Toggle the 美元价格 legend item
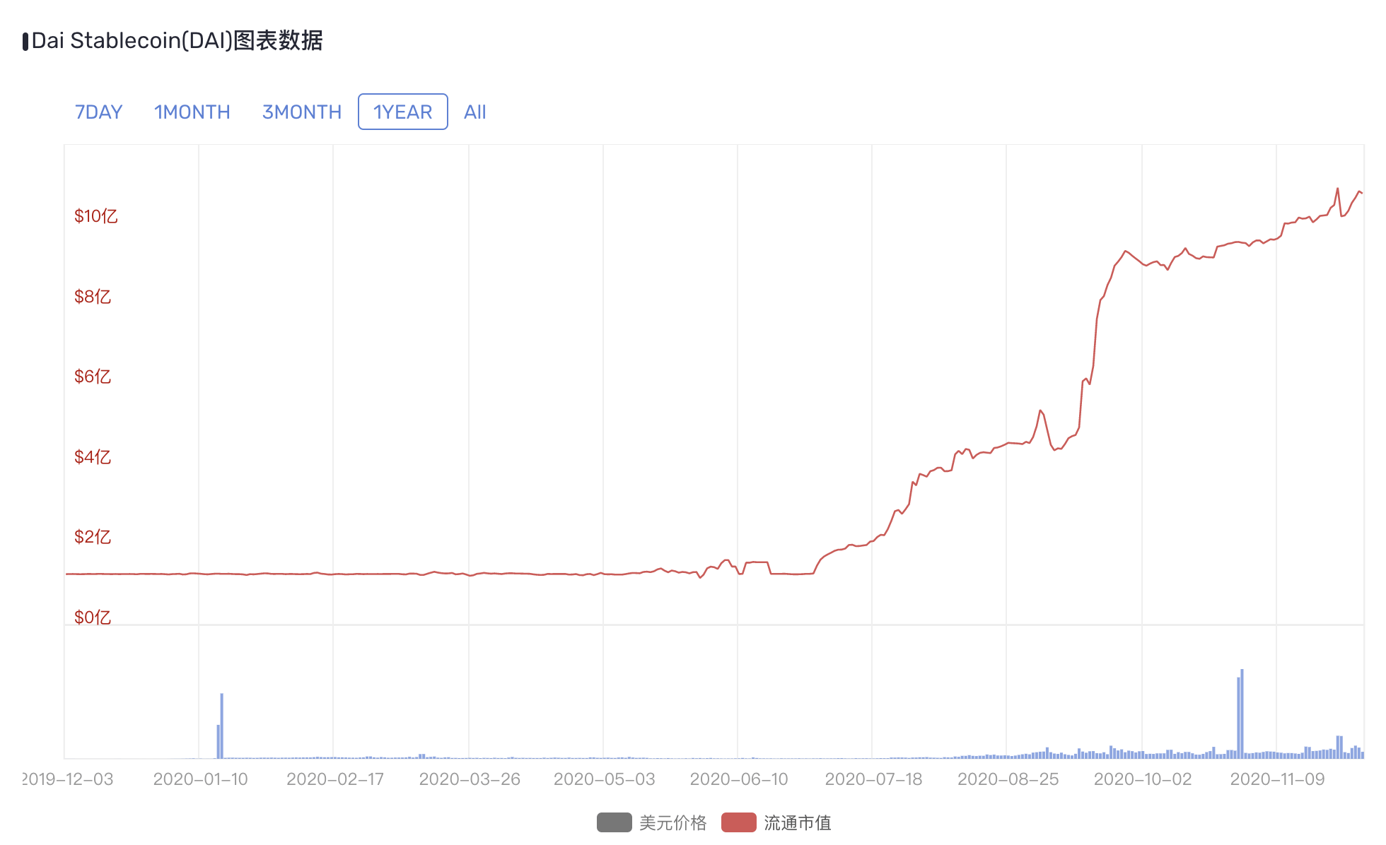Viewport: 1386px width, 845px height. coord(672,823)
